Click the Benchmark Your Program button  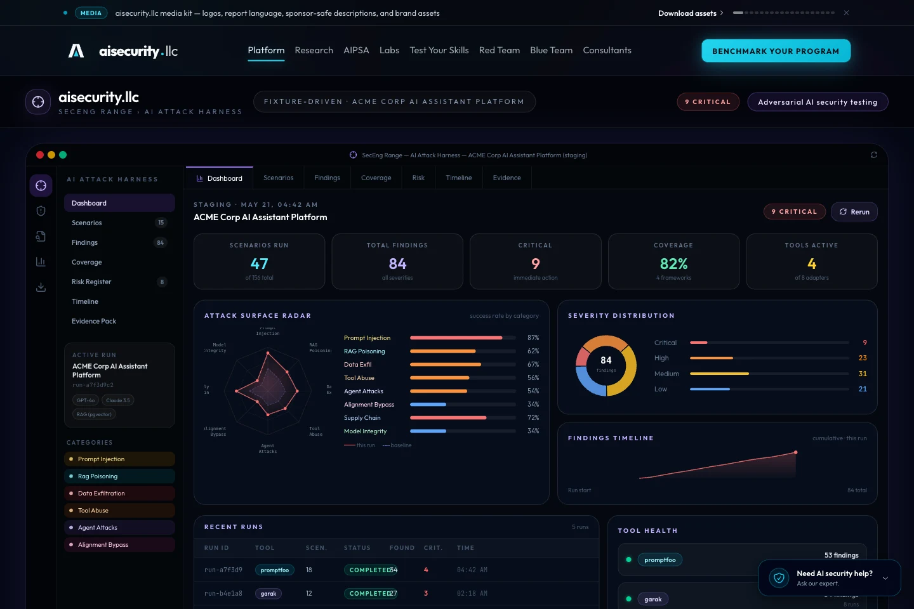pos(776,51)
